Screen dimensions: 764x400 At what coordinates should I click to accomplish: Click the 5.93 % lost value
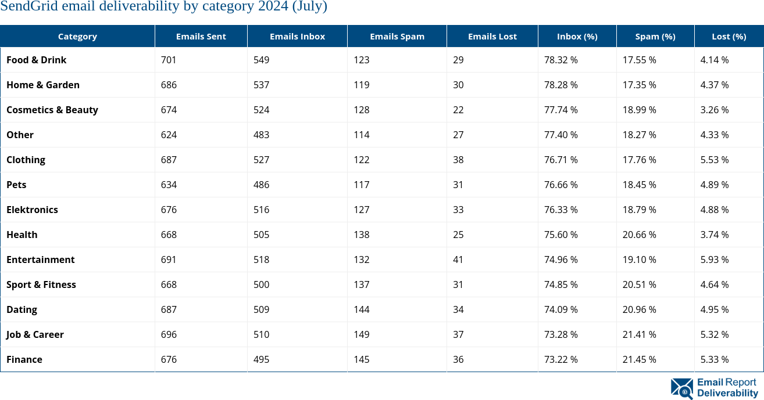715,260
